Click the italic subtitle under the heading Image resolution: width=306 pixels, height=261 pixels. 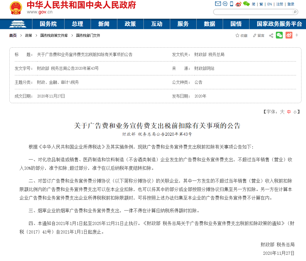[x=157, y=134]
